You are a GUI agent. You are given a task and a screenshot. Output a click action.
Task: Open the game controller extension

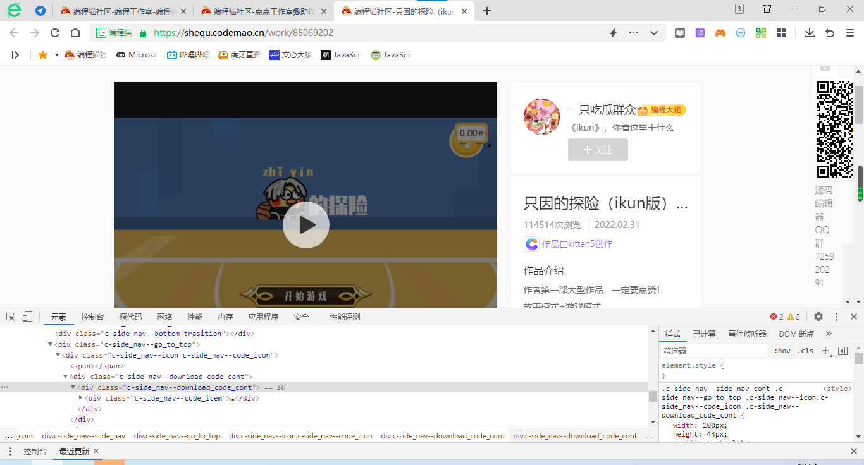(720, 33)
